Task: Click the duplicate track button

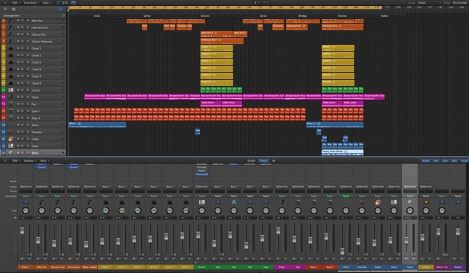Action: [13, 9]
